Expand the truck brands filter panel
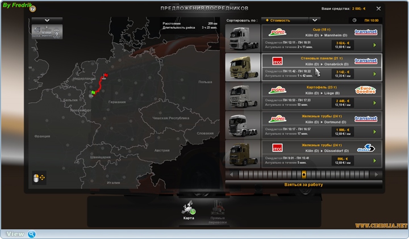Image resolution: width=409 pixels, height=239 pixels. coord(47,20)
